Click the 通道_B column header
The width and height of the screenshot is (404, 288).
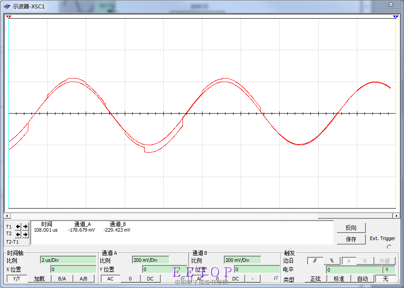[x=118, y=224]
